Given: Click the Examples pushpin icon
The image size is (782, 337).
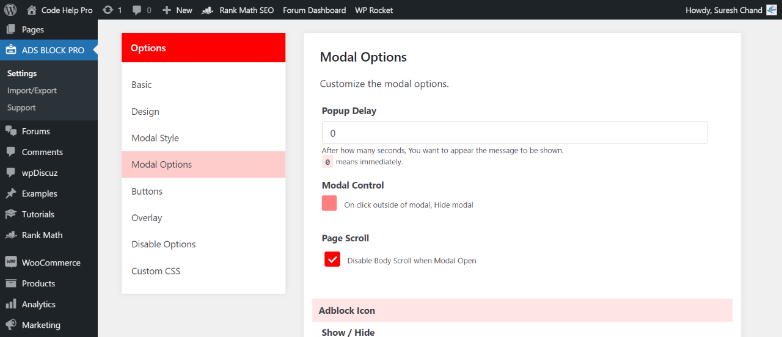Looking at the screenshot, I should (10, 194).
